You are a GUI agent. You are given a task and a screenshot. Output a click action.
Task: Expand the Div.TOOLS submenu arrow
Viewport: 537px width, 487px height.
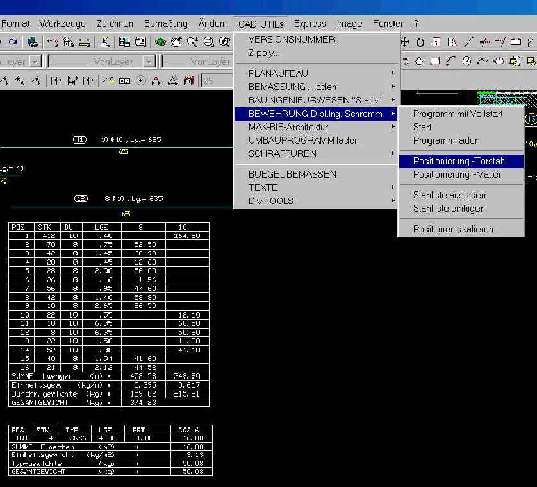[x=393, y=201]
